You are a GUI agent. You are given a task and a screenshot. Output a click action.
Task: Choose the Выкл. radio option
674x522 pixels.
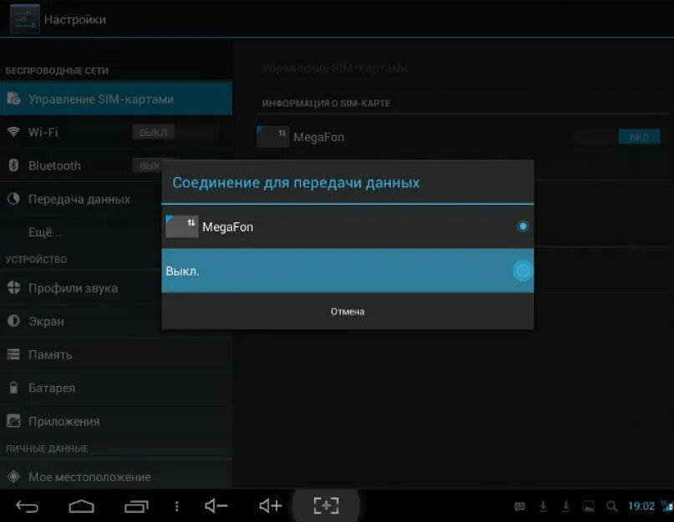[x=523, y=271]
